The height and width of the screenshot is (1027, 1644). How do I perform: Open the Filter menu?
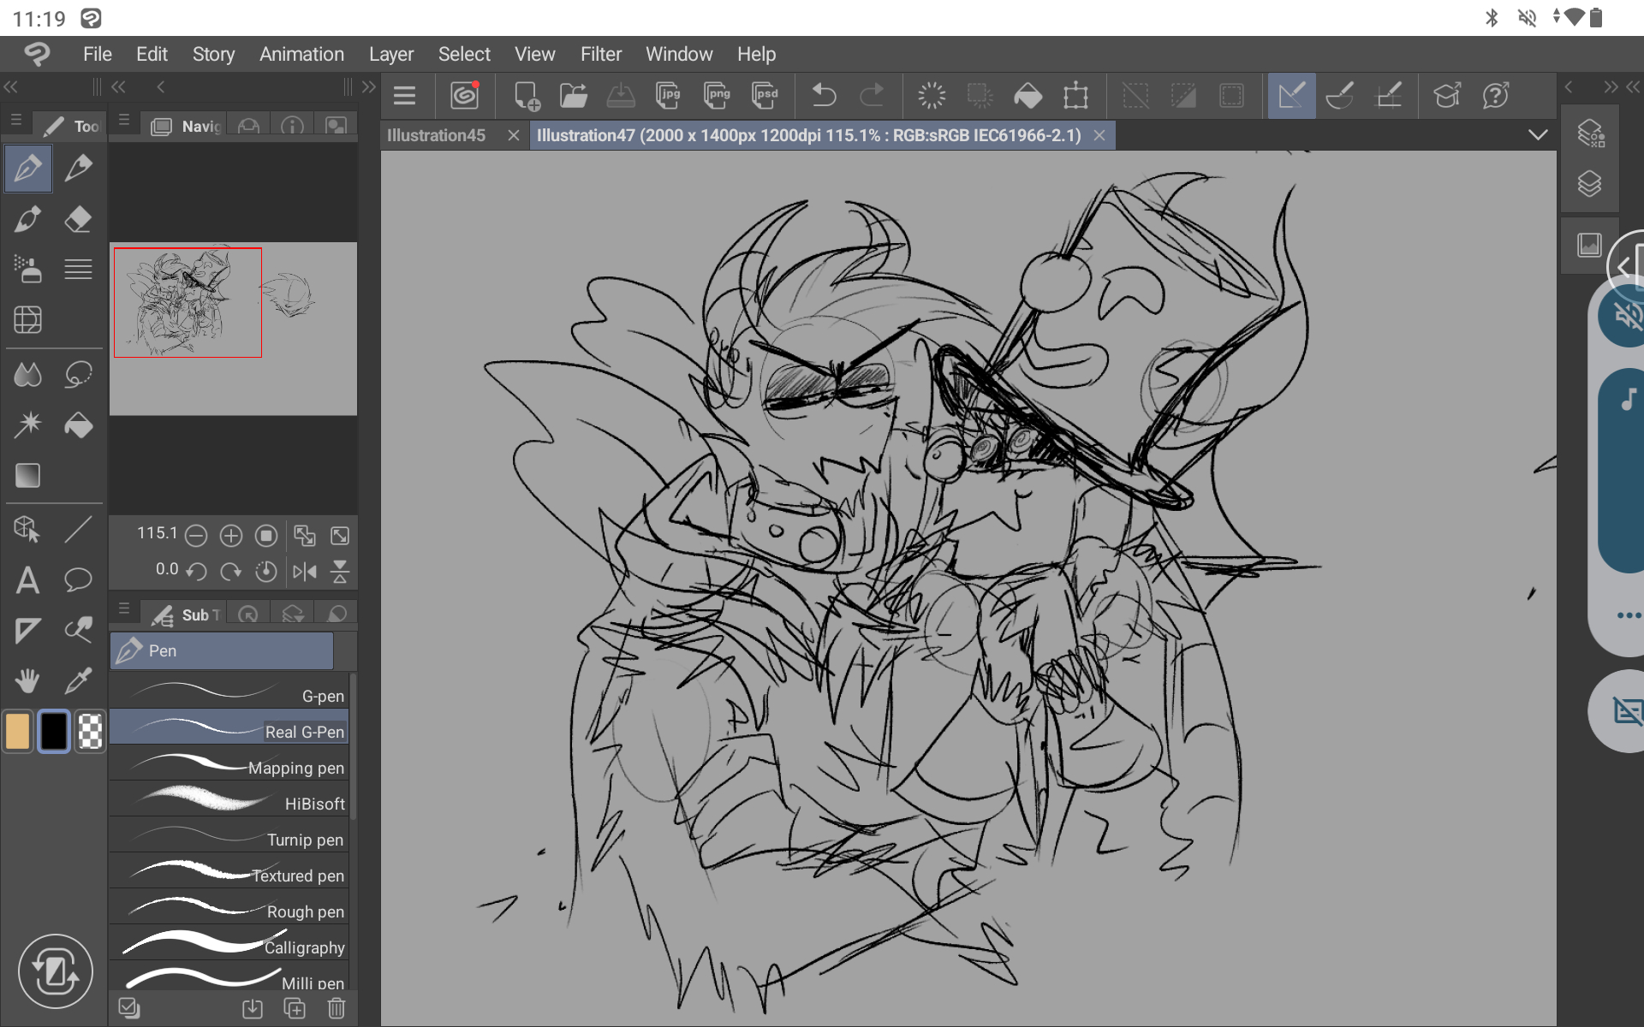click(x=600, y=54)
